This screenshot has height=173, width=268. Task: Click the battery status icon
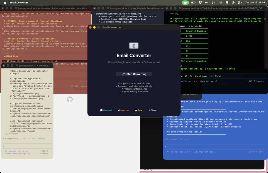click(193, 3)
